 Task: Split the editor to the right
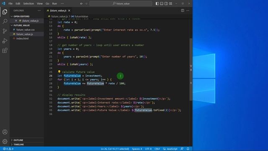coord(183,10)
